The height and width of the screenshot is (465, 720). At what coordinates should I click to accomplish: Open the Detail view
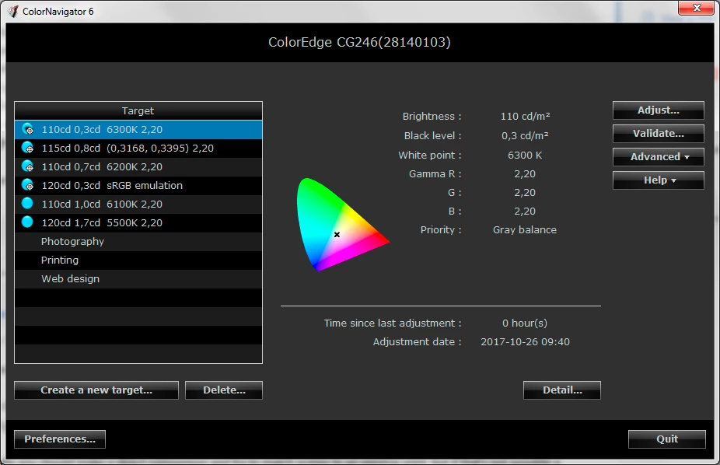[562, 390]
